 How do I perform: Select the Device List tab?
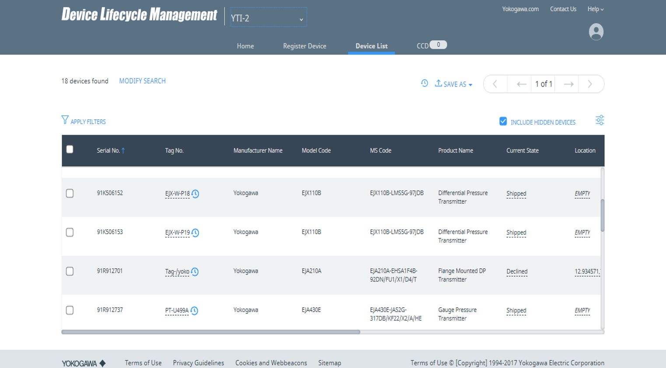(x=371, y=46)
